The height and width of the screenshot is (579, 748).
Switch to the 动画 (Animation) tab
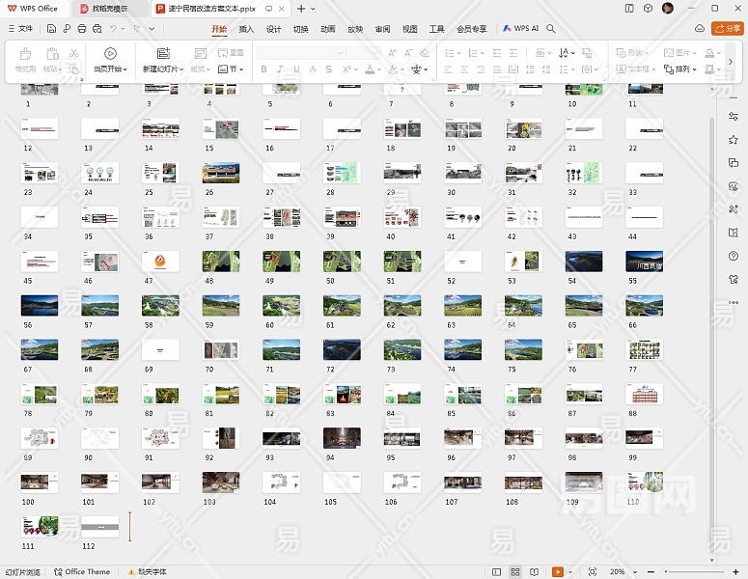pyautogui.click(x=328, y=29)
